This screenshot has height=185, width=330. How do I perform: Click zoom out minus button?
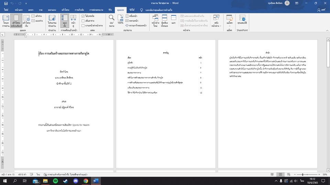tap(295, 174)
